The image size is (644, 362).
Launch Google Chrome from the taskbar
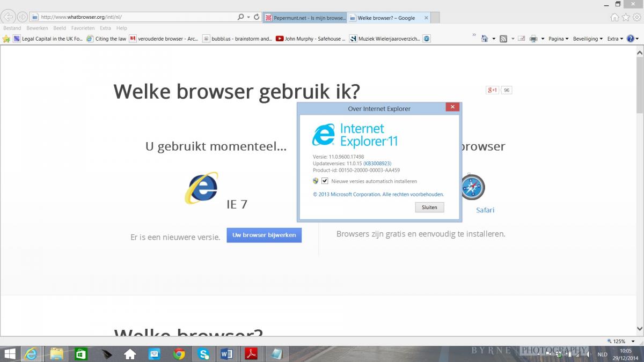[x=179, y=354]
